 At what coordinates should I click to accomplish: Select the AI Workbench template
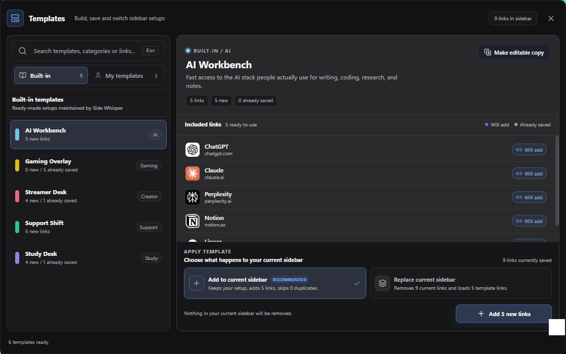(88, 135)
